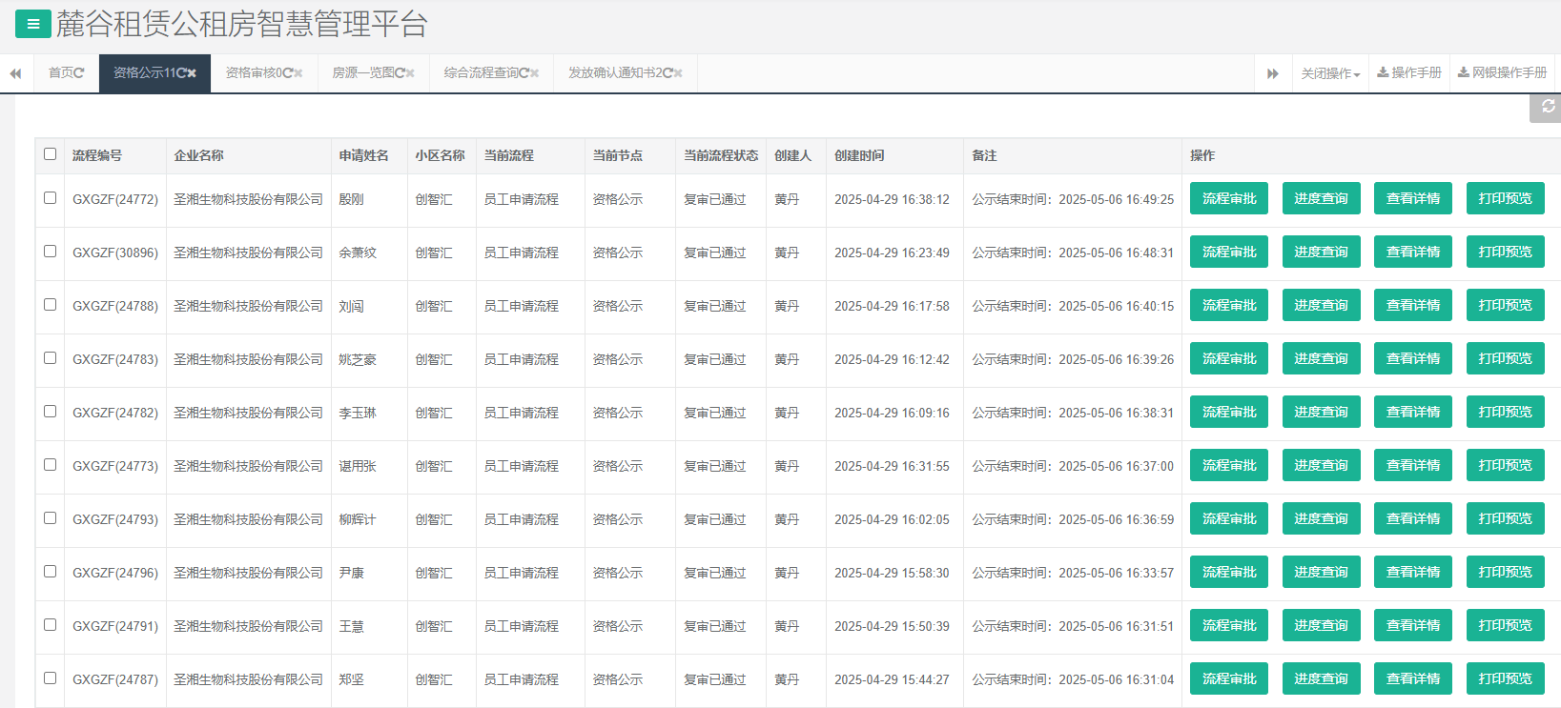Close the 资格审核0 tab
1561x708 pixels.
point(298,73)
